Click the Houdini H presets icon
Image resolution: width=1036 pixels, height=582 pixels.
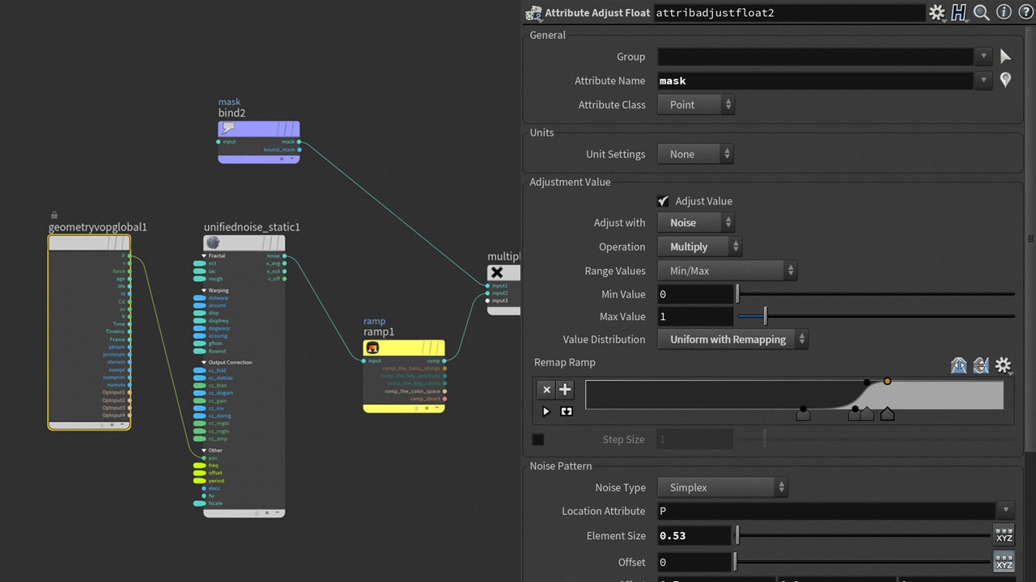pos(959,13)
